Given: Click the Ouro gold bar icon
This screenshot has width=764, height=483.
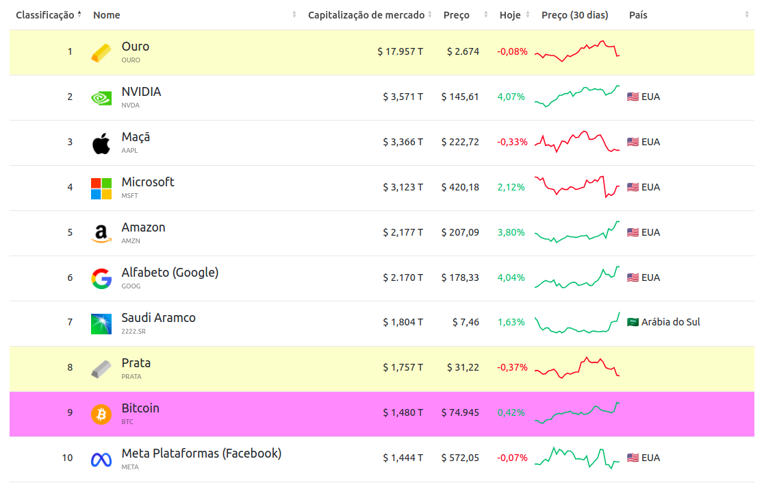Looking at the screenshot, I should point(101,53).
